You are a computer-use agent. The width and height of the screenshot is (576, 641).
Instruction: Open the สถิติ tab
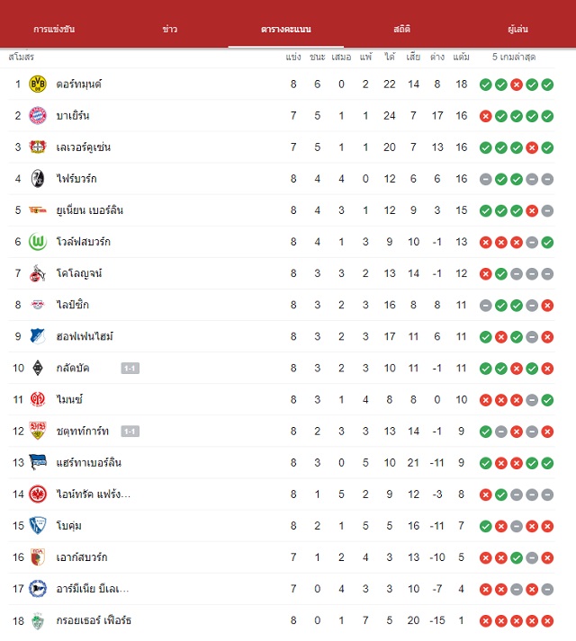(x=401, y=29)
